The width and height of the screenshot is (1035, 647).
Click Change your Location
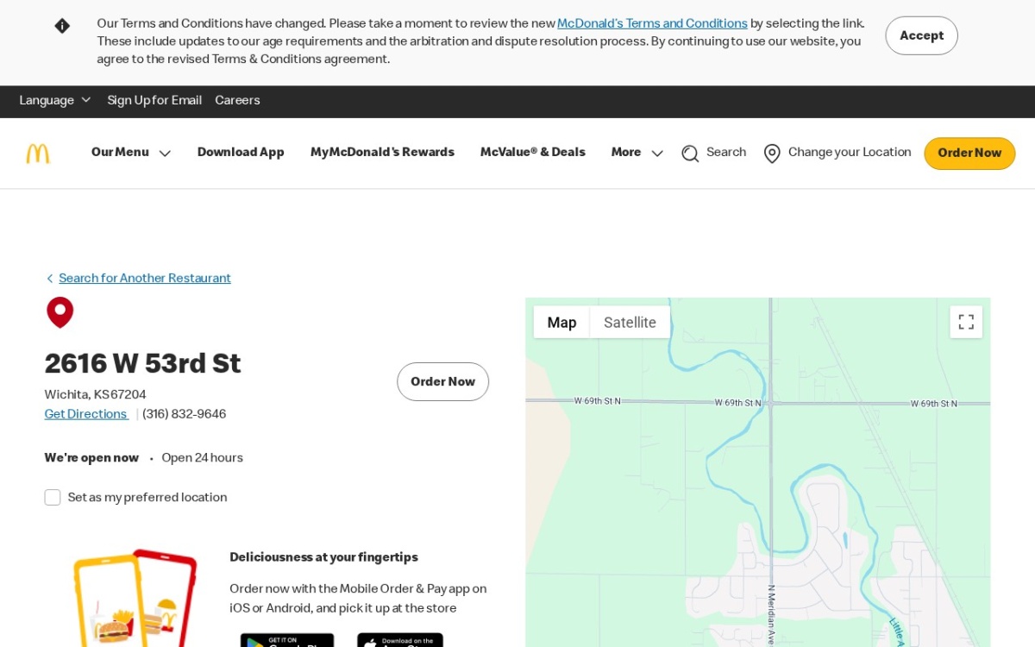850,153
